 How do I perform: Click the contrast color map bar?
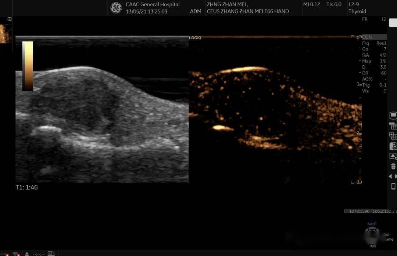coord(28,66)
